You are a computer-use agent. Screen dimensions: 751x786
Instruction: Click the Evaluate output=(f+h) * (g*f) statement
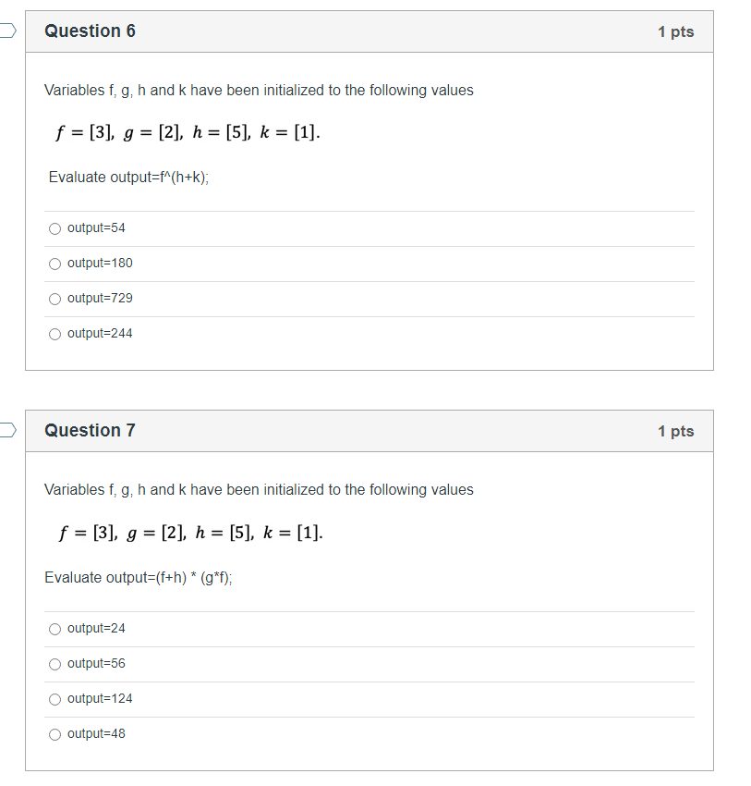[x=139, y=577]
